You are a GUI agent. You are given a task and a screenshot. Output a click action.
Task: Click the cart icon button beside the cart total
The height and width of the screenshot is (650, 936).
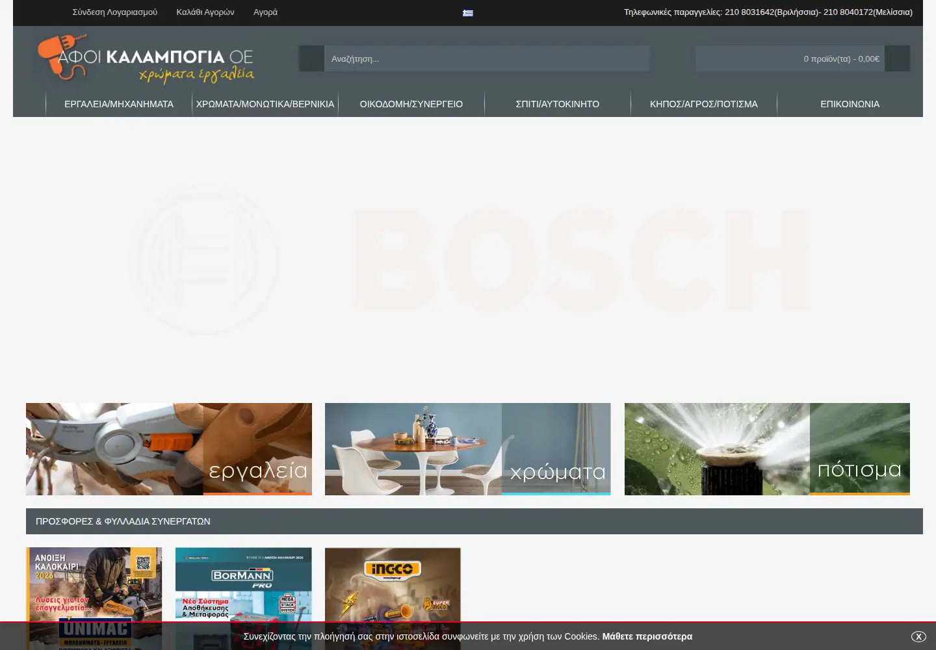coord(898,58)
